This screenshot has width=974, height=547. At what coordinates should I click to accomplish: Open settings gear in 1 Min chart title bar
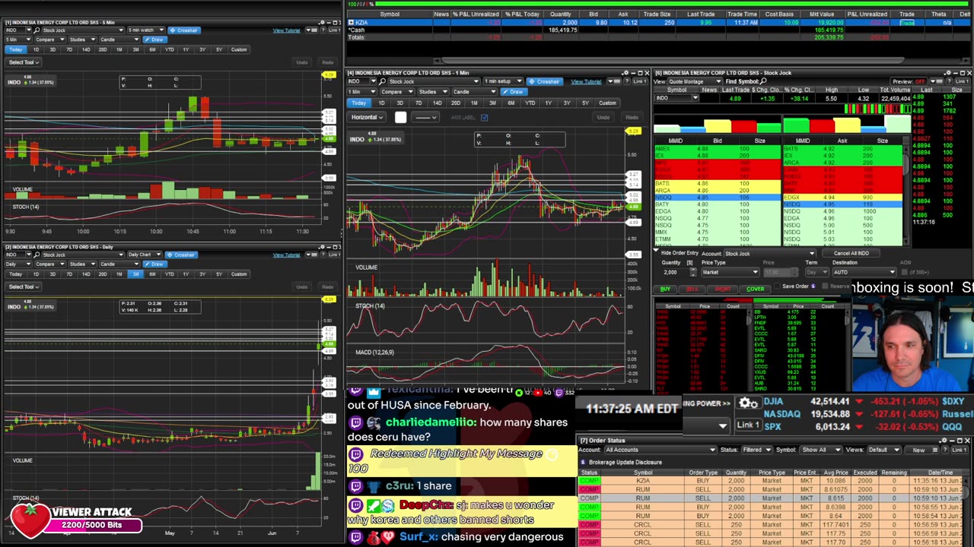click(625, 73)
